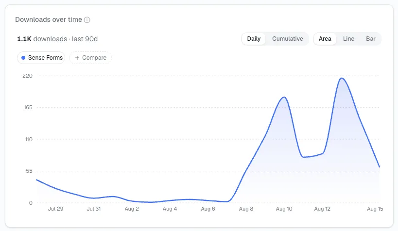398x231 pixels.
Task: Select the Area chart type
Action: click(325, 39)
